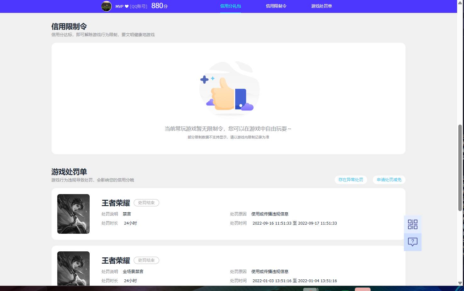Click the 王者荣耀 title on the 2022-09-16 card
The width and height of the screenshot is (464, 291).
click(116, 203)
